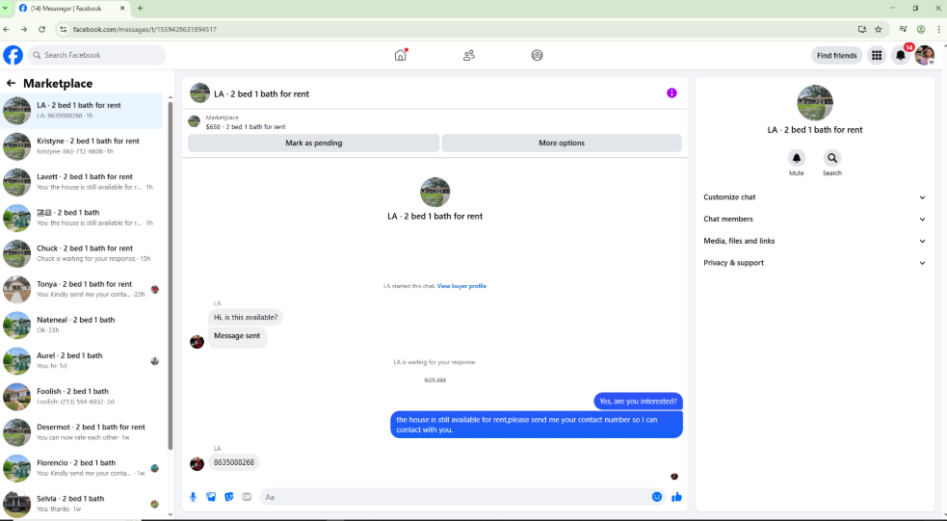The image size is (947, 521).
Task: Focus the Search Facebook field
Action: pyautogui.click(x=96, y=55)
